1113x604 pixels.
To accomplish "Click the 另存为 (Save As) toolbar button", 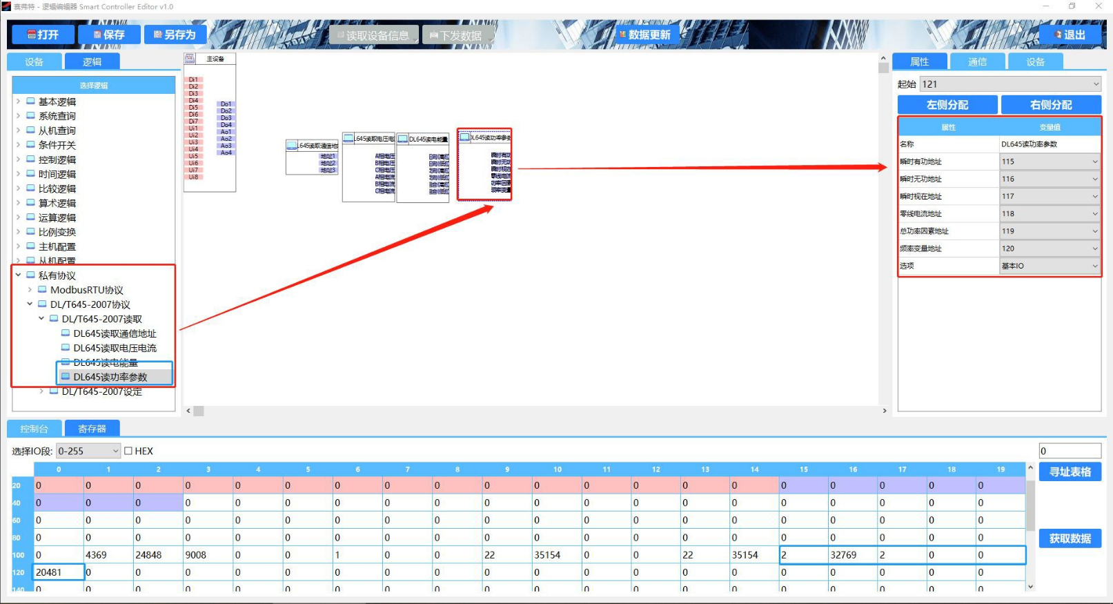I will click(175, 35).
